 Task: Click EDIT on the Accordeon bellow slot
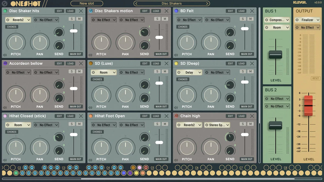coord(59,63)
